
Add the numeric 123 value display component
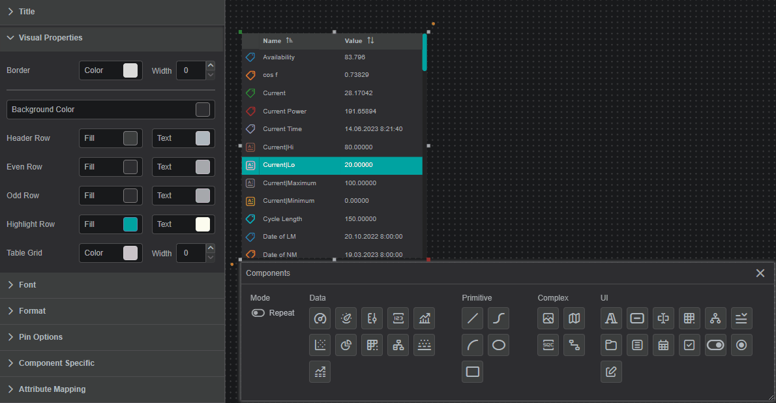pyautogui.click(x=398, y=318)
